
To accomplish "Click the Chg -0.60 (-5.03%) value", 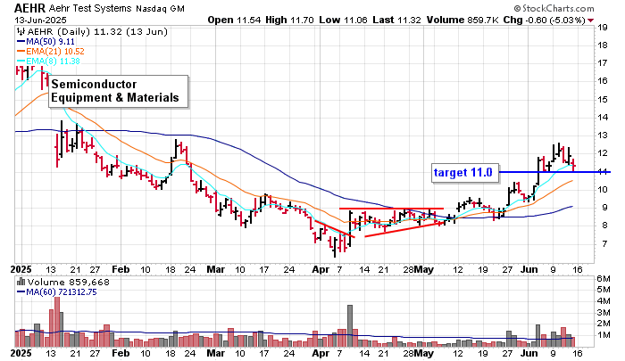I will click(x=545, y=20).
